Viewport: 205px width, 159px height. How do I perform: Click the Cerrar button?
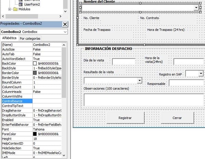pos(177,118)
